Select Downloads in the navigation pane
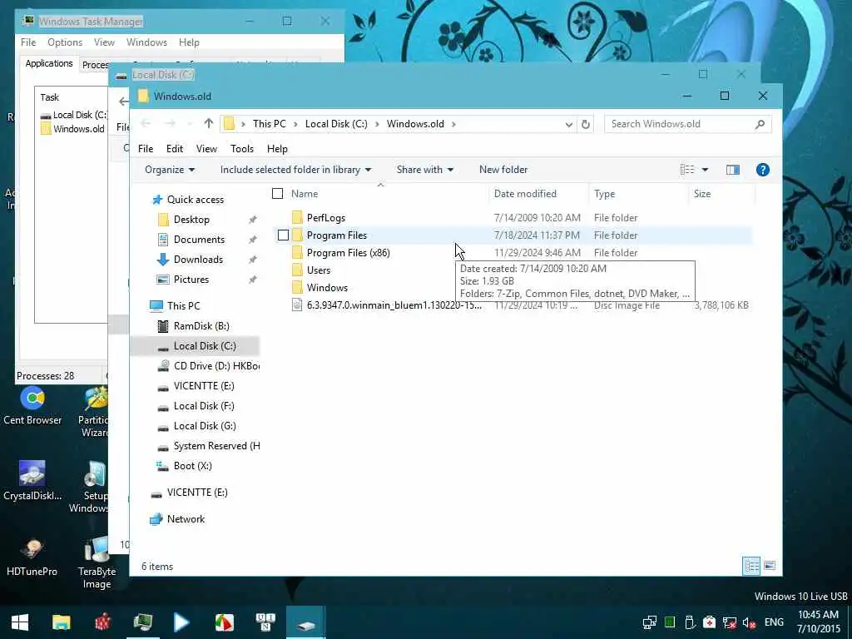Screen dimensions: 852x639 (x=198, y=260)
